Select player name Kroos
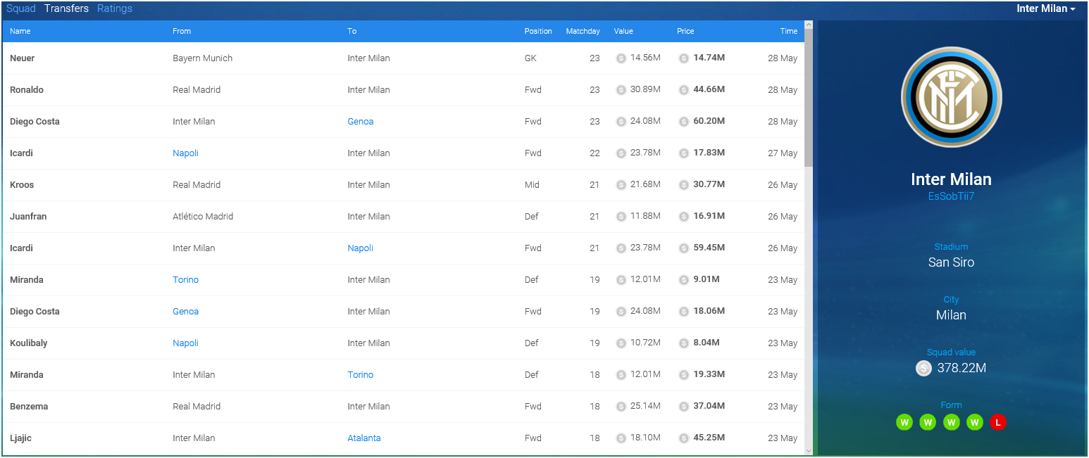The image size is (1089, 458). 22,185
